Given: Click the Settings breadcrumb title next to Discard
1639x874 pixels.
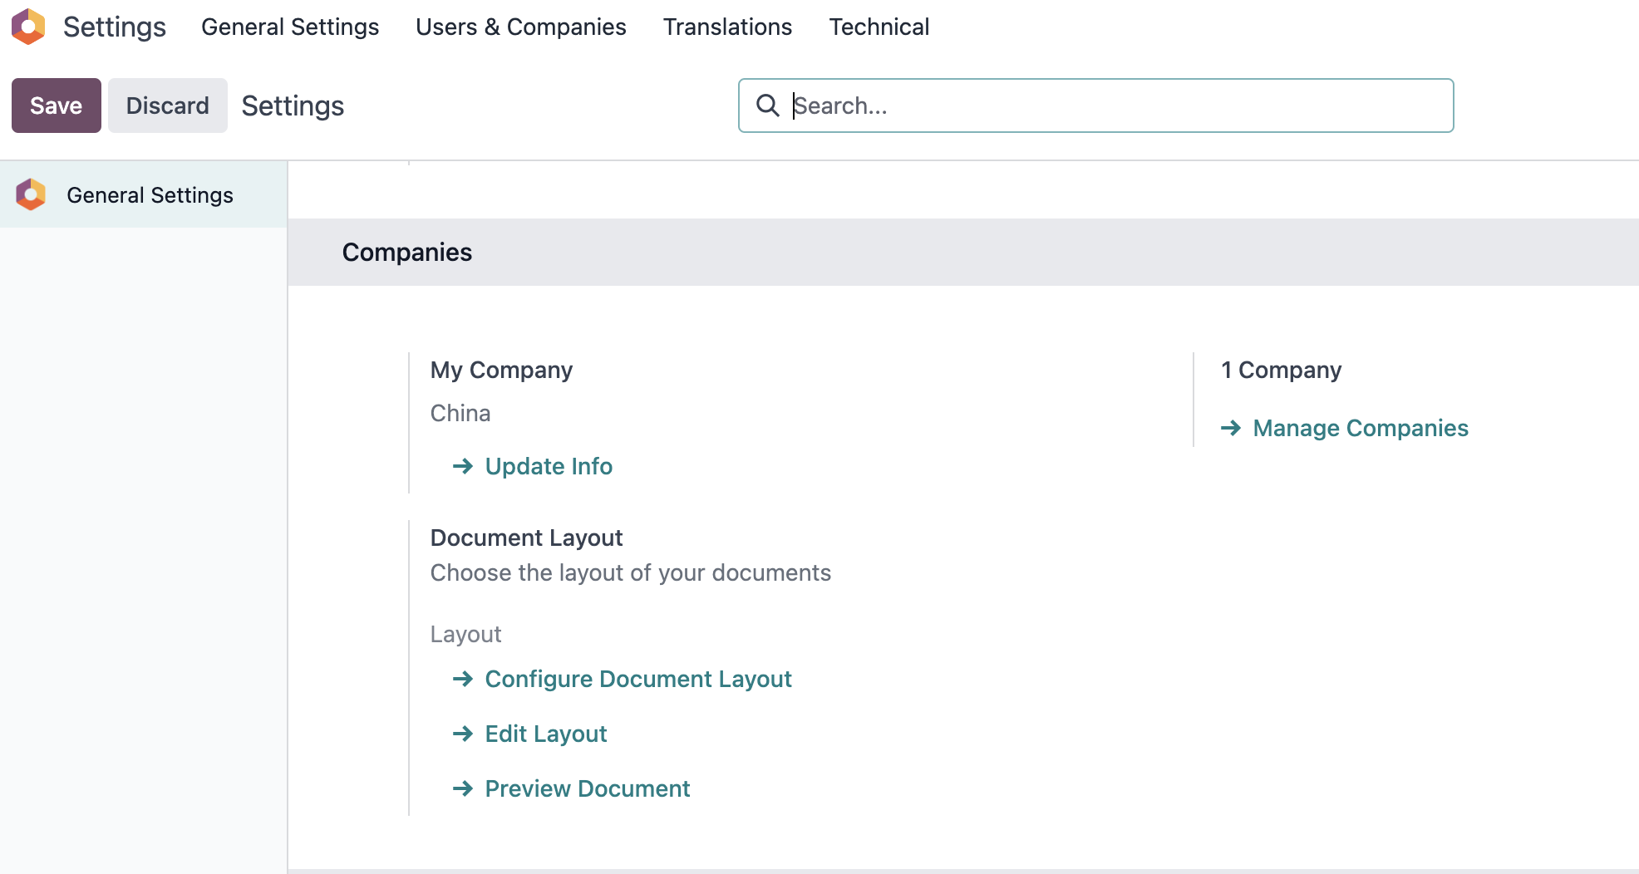Looking at the screenshot, I should coord(293,106).
